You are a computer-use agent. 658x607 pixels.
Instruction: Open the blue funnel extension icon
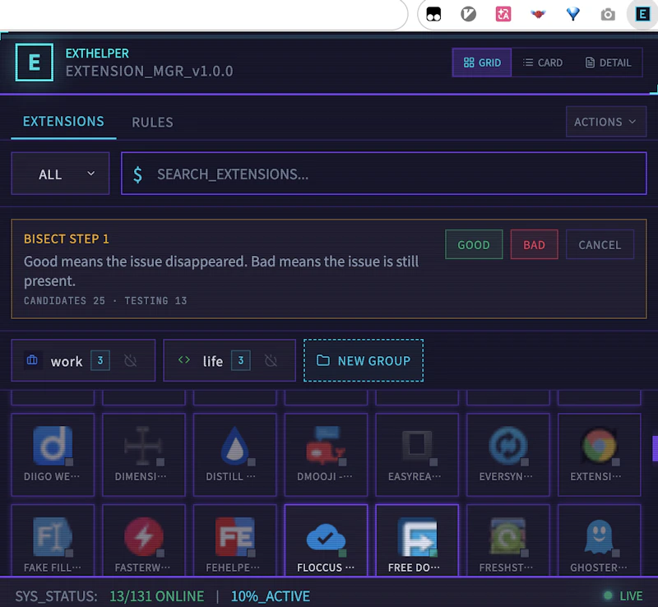(x=572, y=14)
